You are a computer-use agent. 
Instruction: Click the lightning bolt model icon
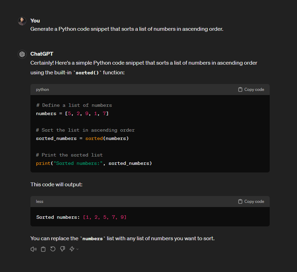[x=72, y=249]
